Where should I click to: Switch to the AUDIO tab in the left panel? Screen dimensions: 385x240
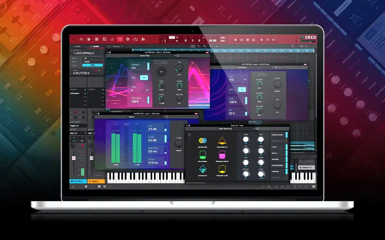tap(95, 45)
